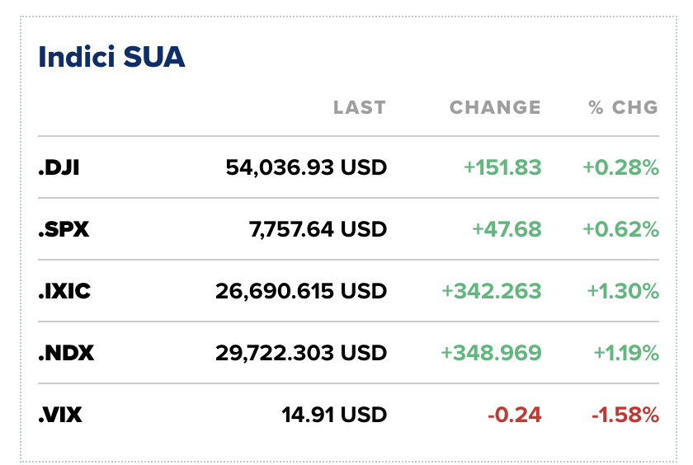Viewport: 693px width, 465px height.
Task: Click the red -1.58% percent change
Action: pos(625,415)
